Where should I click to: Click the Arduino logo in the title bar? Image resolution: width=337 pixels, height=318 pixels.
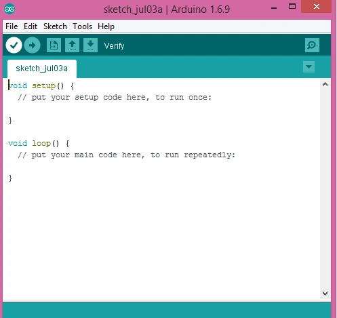[9, 9]
